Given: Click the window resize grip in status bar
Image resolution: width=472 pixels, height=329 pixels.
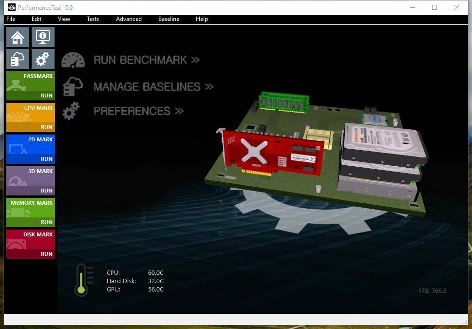Looking at the screenshot, I should pos(465,323).
